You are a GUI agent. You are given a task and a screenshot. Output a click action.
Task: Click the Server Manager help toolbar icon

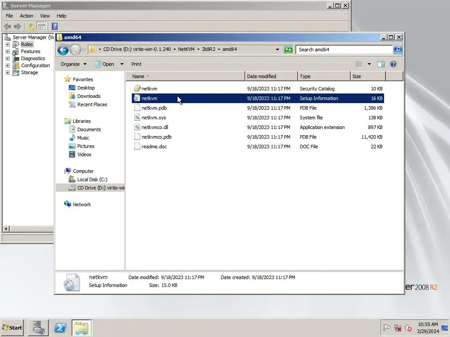[x=55, y=27]
